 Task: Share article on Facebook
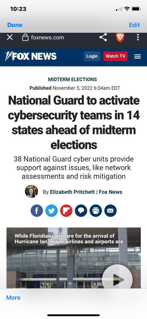[x=36, y=211]
